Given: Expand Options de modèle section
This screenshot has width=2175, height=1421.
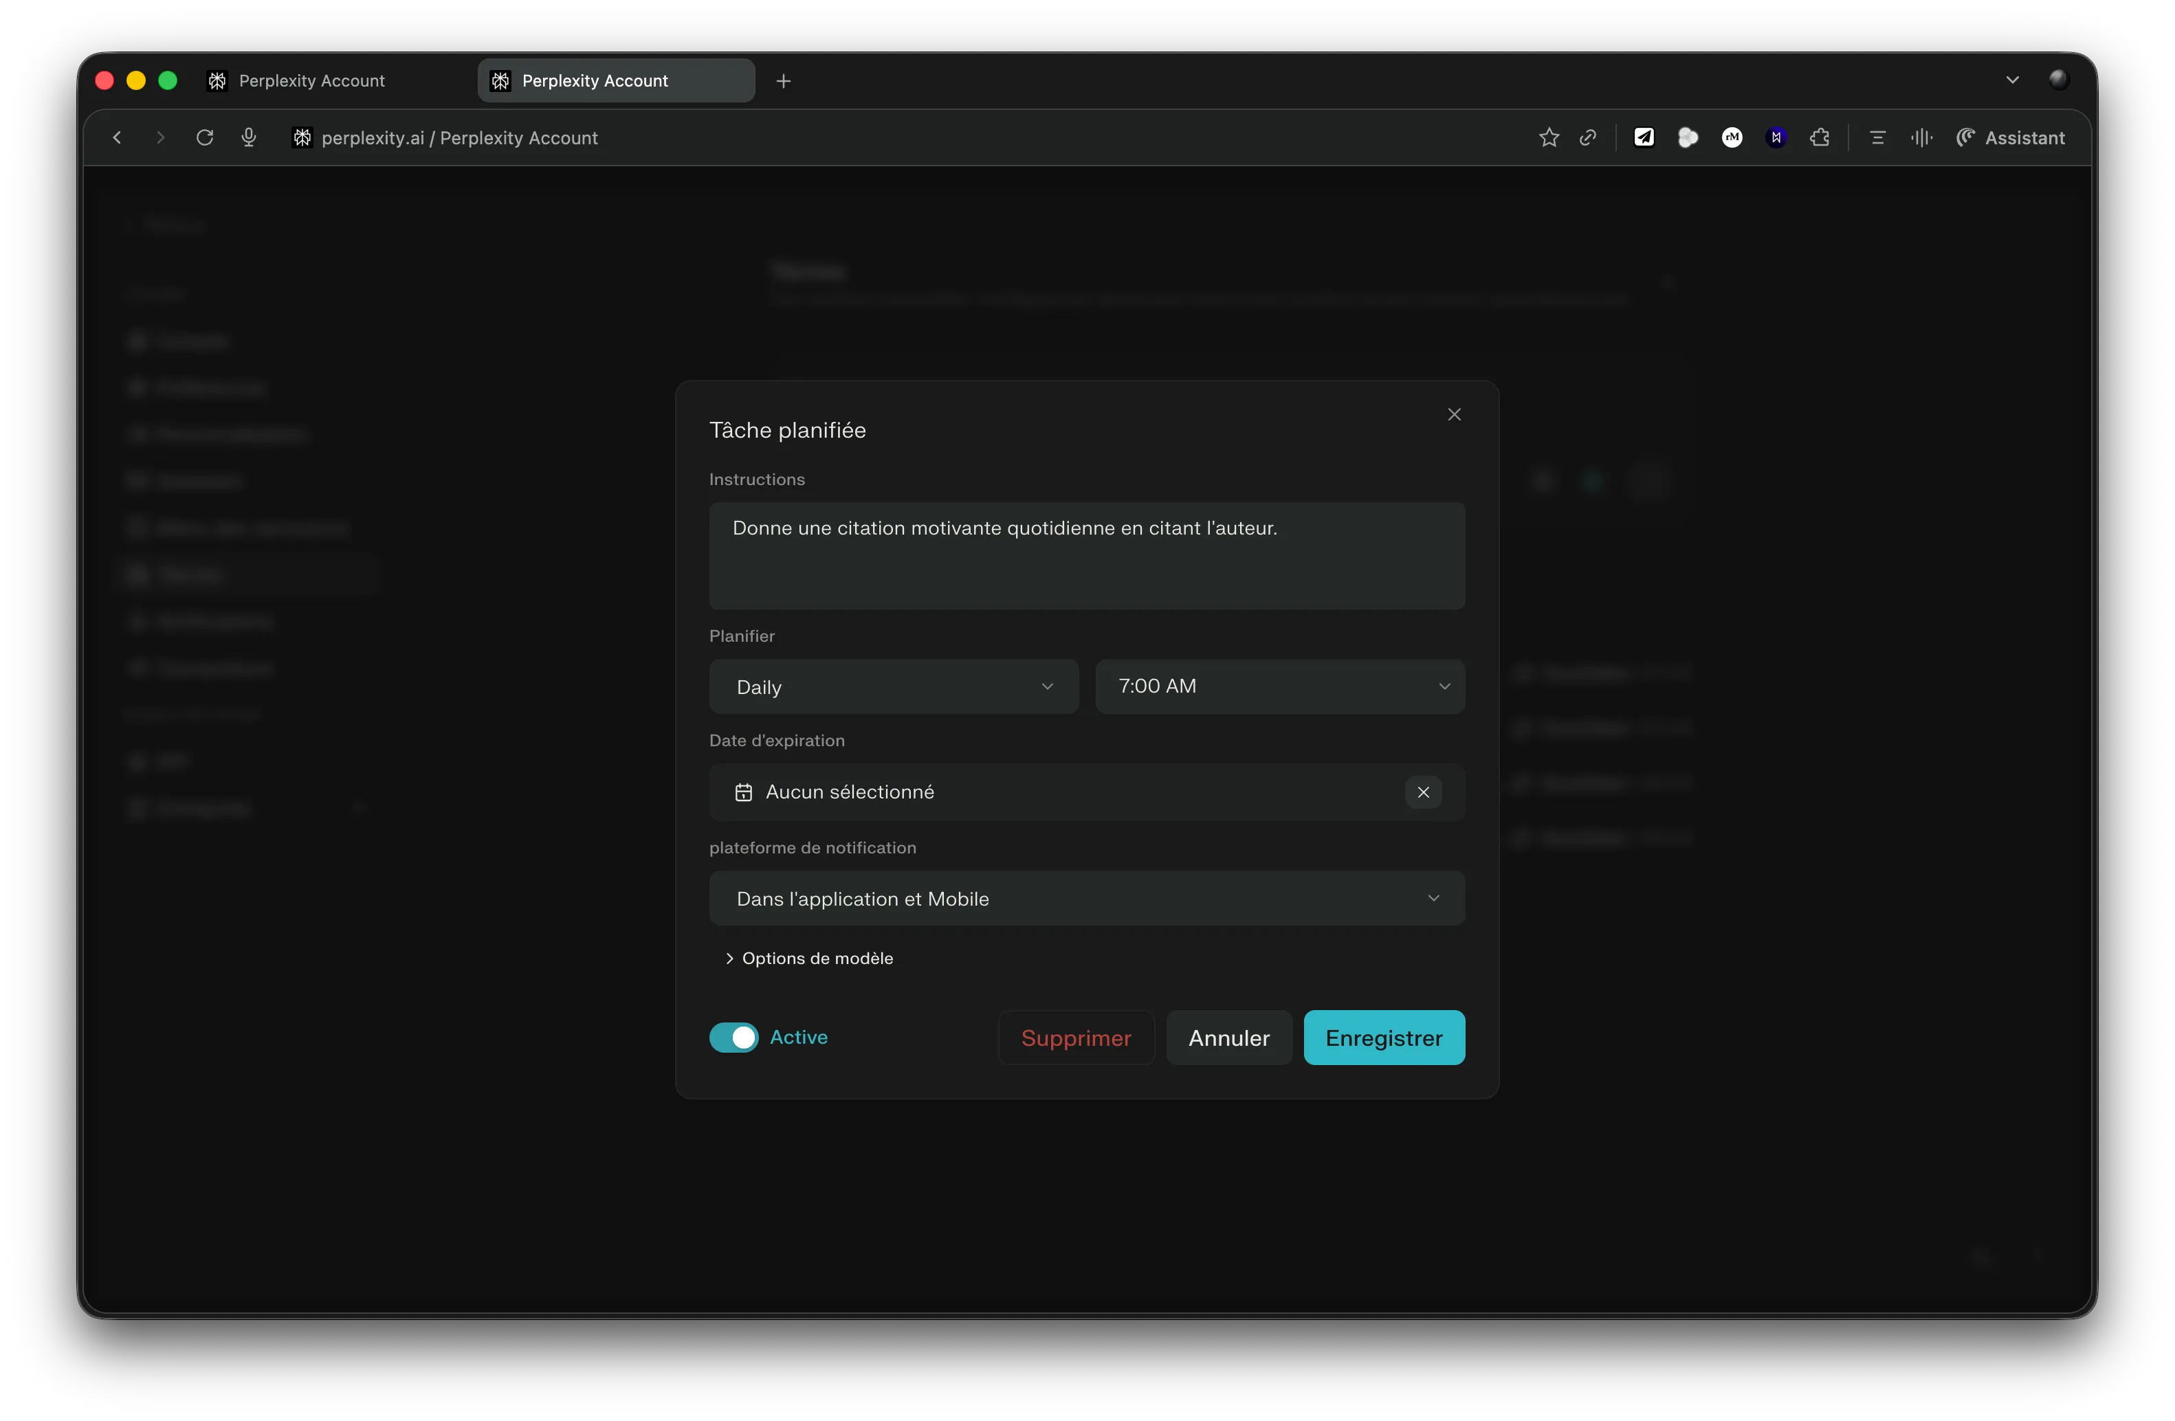Looking at the screenshot, I should [809, 958].
